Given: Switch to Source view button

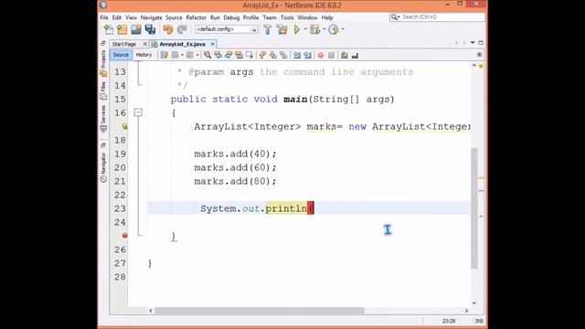Looking at the screenshot, I should [x=121, y=55].
